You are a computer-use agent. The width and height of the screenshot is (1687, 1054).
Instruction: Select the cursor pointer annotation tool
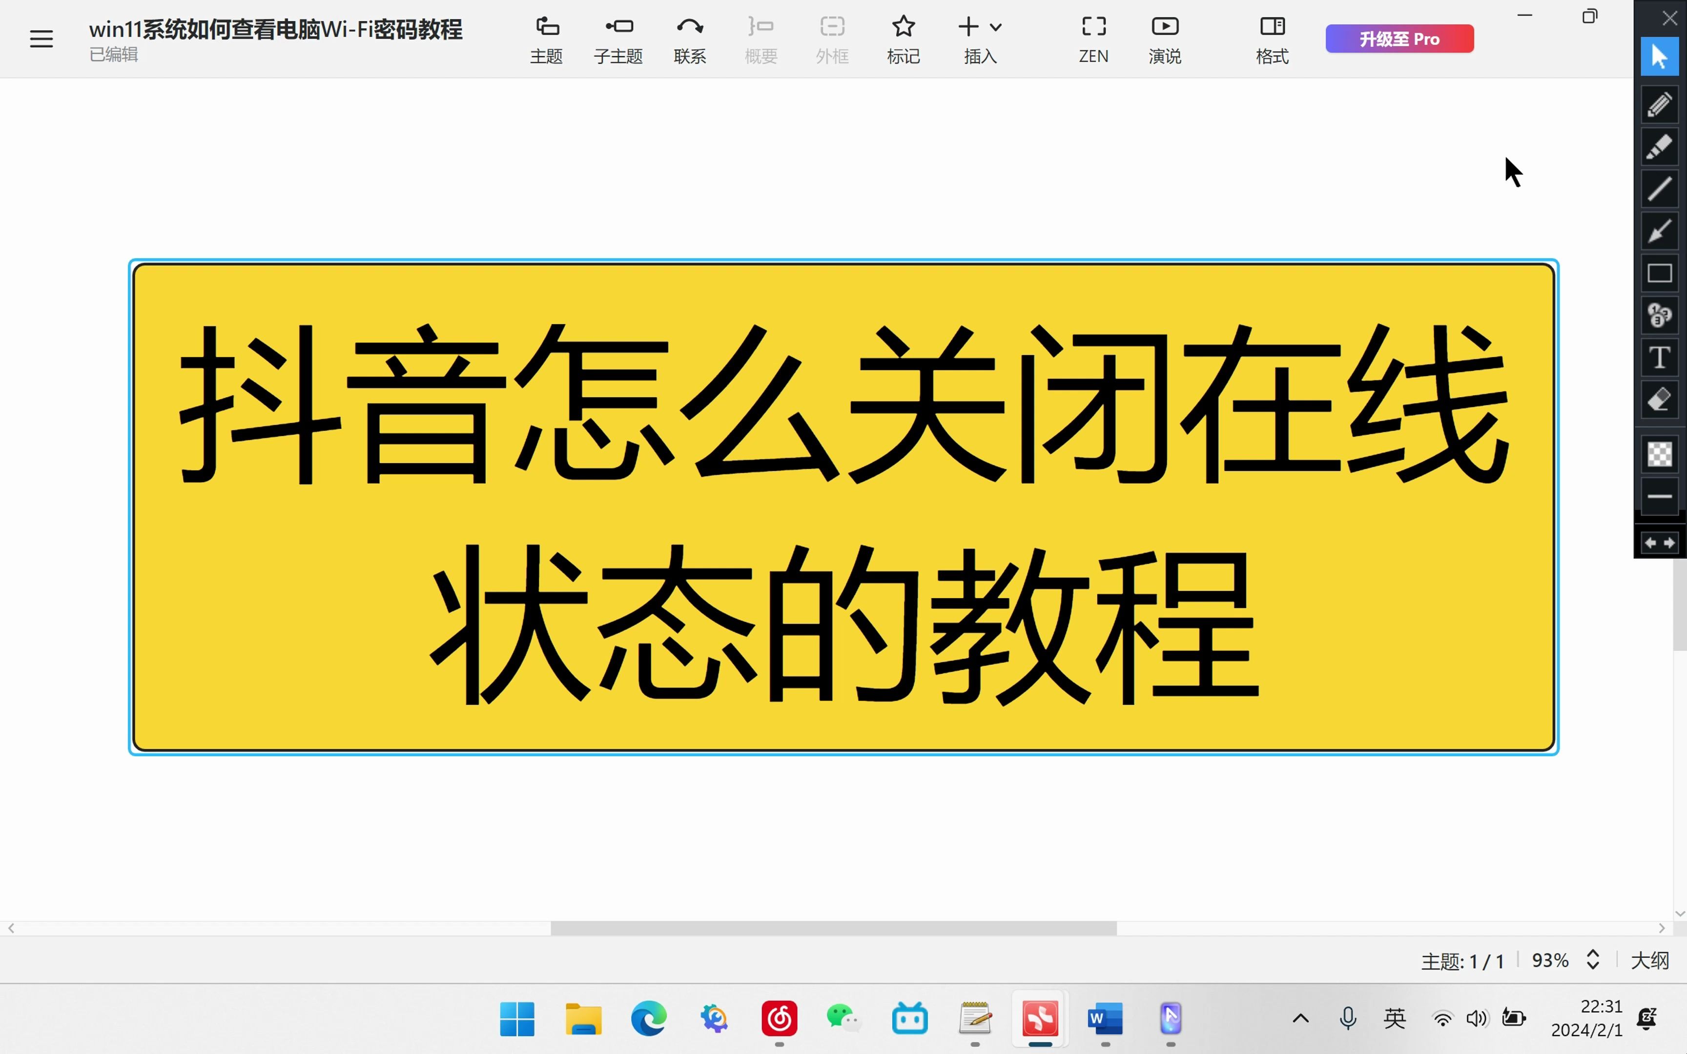[x=1659, y=57]
